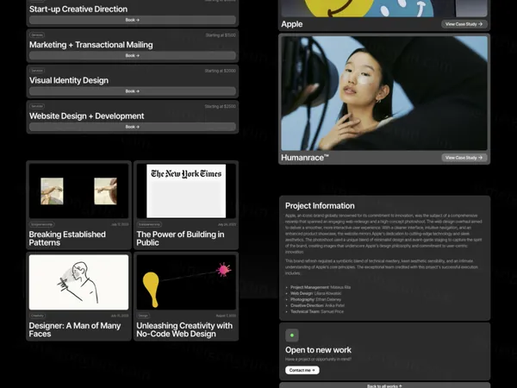Viewport: 517px width, 388px height.
Task: Click the Humanrace portrait photo
Action: tap(384, 93)
